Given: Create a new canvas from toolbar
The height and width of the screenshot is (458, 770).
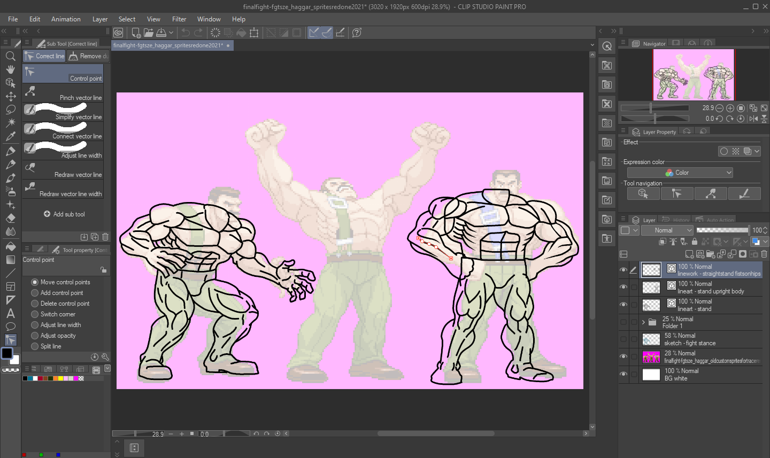Looking at the screenshot, I should [x=136, y=33].
